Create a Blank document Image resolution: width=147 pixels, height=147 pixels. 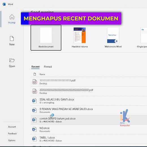[x=46, y=38]
